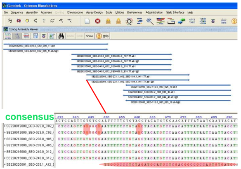Select first SE220012000_SEG-023.0_C02 alignment row label
The image size is (241, 169).
(29, 126)
